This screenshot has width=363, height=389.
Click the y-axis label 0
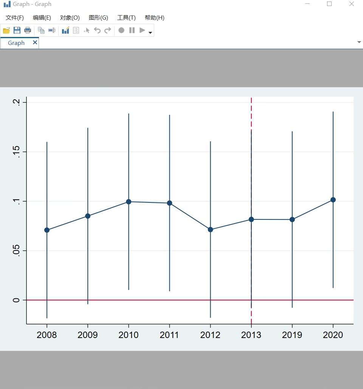click(x=16, y=300)
